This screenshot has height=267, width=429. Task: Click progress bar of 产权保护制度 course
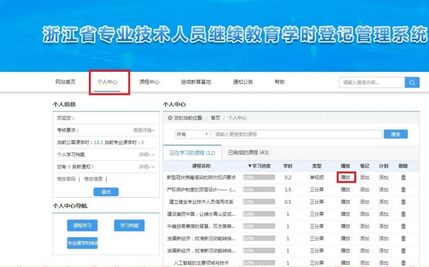pos(259,190)
